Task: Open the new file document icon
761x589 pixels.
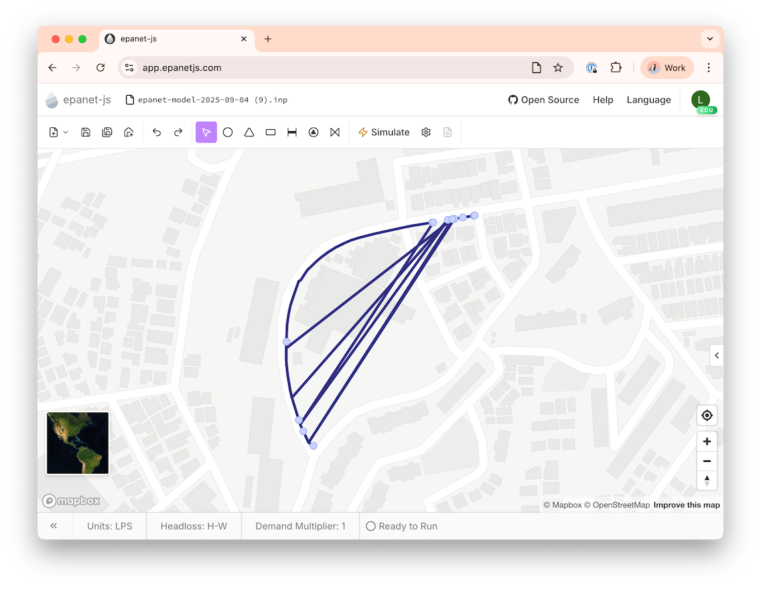Action: click(x=54, y=133)
